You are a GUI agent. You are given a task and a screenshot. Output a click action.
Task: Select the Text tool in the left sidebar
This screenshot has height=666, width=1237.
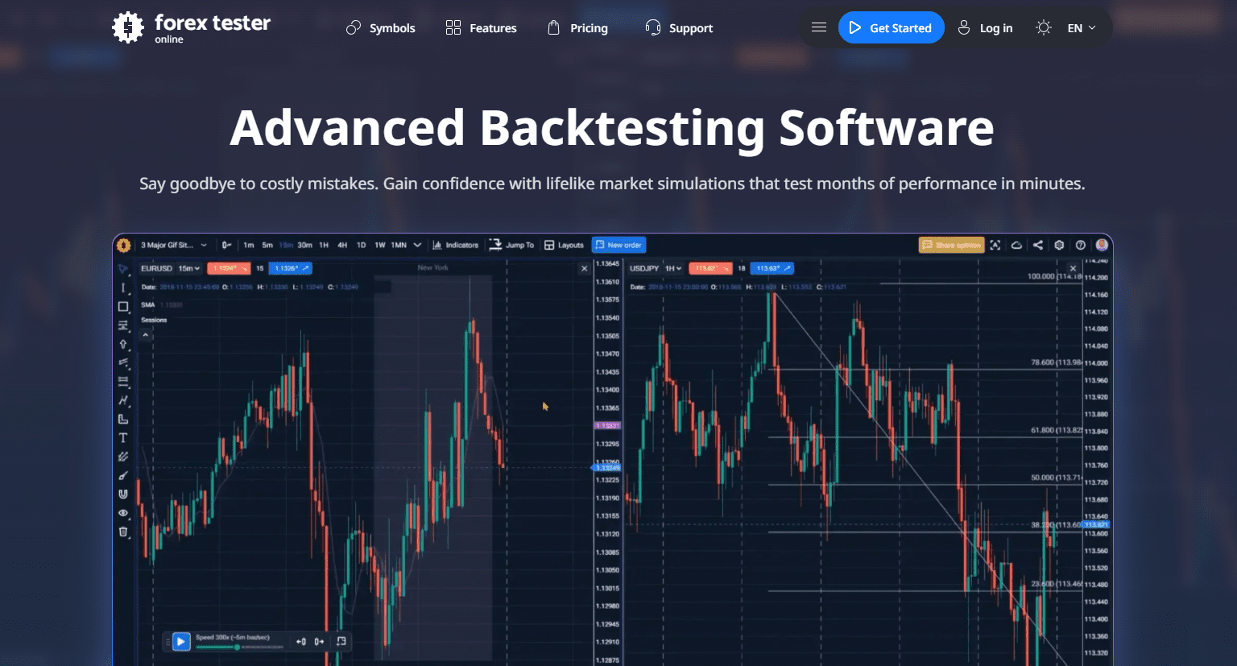click(123, 438)
